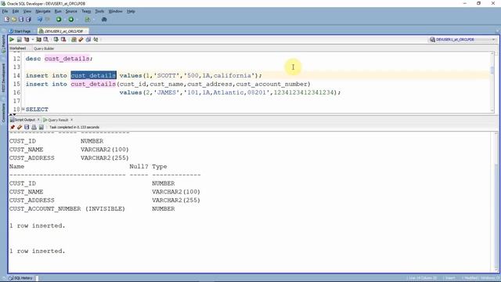
Task: Close the Query Result tab
Action: click(71, 120)
